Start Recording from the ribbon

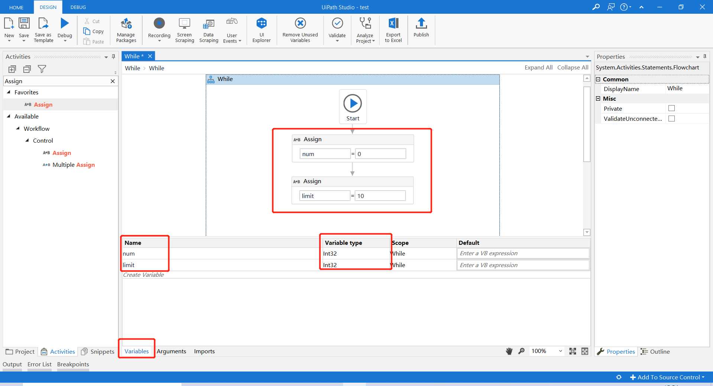tap(159, 29)
